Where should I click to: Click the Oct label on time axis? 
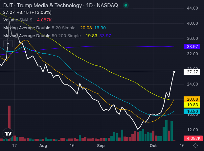coord(153,145)
